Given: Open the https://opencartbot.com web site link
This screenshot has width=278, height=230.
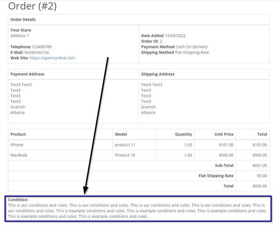Looking at the screenshot, I should (x=52, y=58).
